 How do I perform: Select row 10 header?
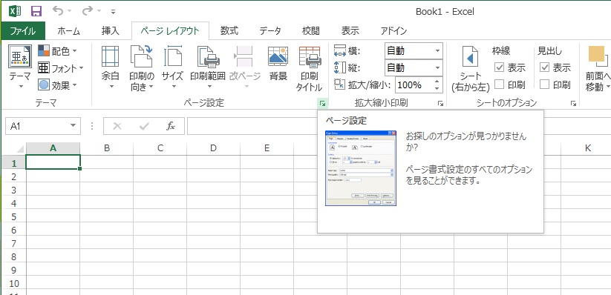click(13, 283)
